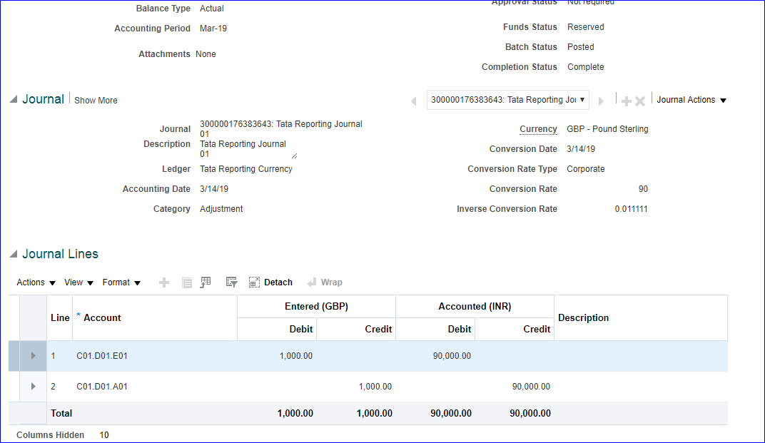Collapse the Journal section

click(x=14, y=100)
